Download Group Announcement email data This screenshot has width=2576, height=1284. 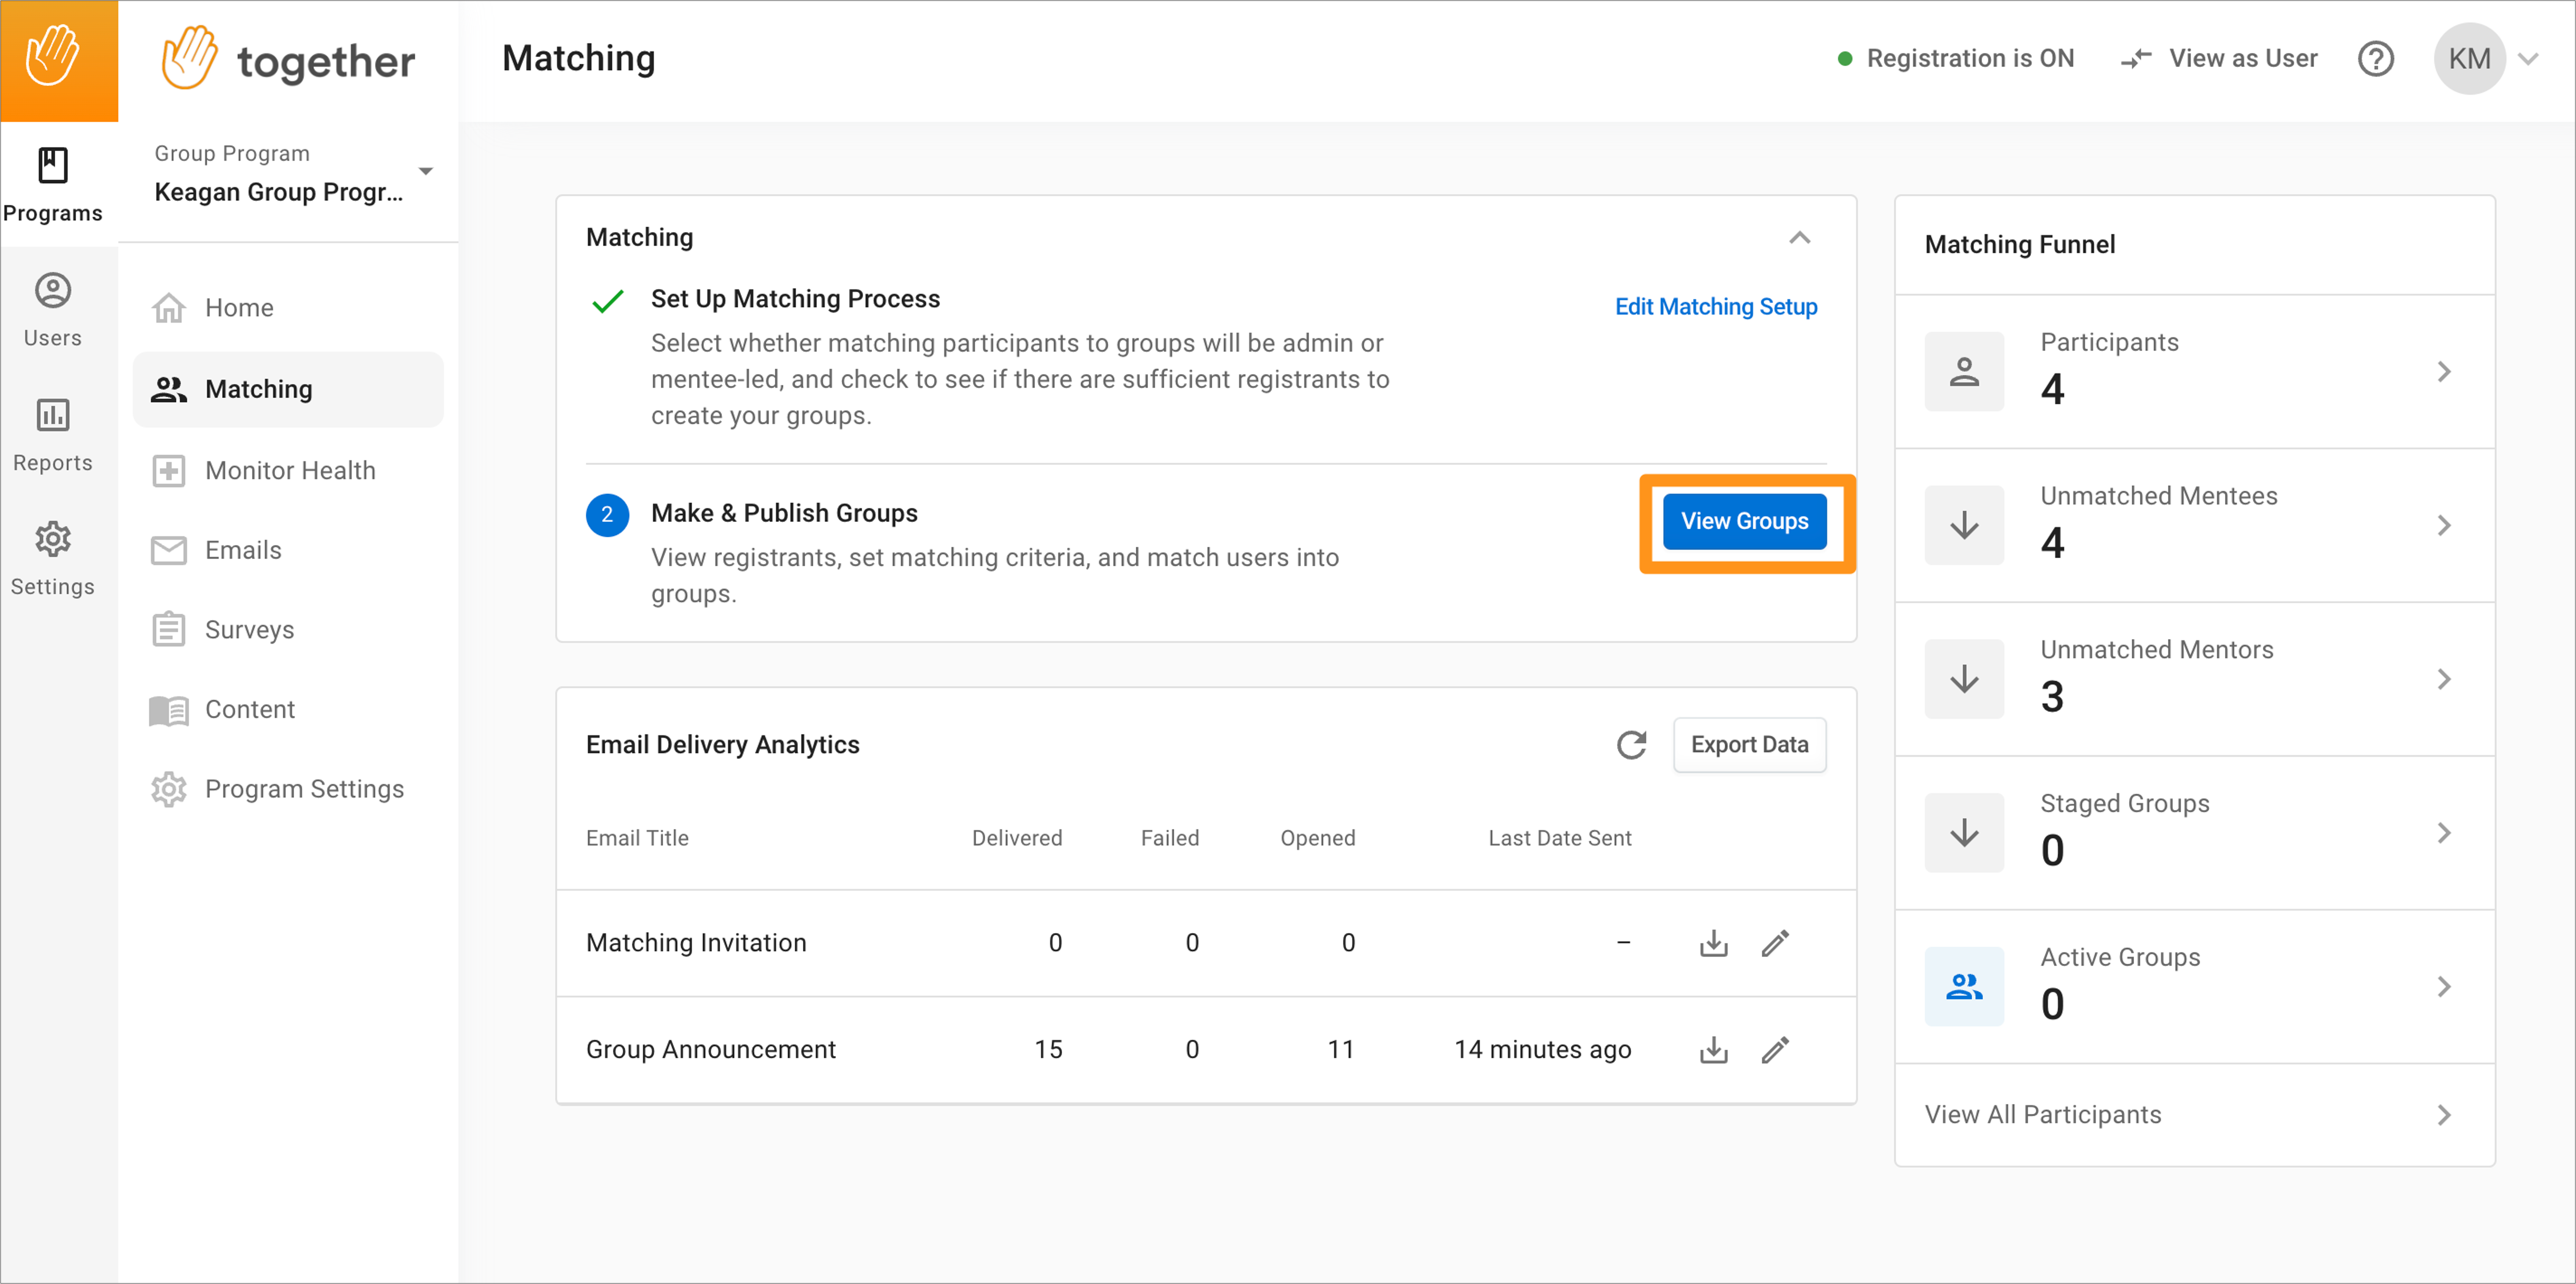tap(1714, 1050)
